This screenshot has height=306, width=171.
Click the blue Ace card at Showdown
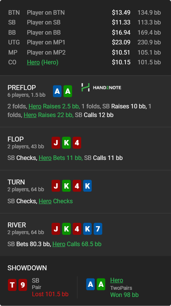[90, 284]
